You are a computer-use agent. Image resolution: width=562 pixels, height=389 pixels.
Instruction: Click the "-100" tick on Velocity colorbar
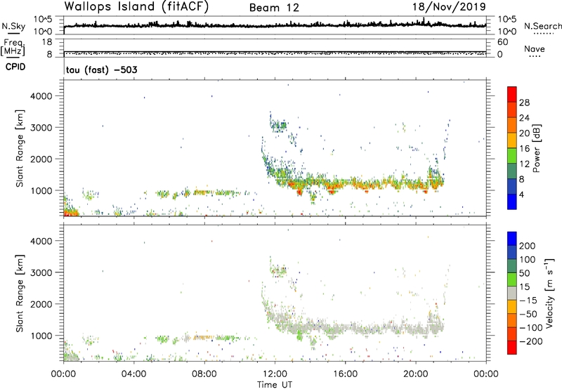click(x=531, y=328)
